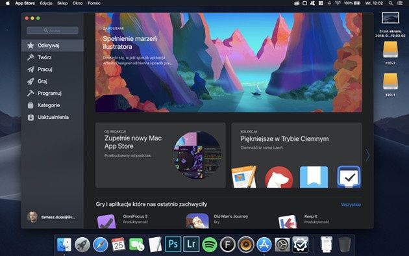Click the OmniFocus 3 title
Image resolution: width=409 pixels, height=256 pixels.
tap(135, 216)
